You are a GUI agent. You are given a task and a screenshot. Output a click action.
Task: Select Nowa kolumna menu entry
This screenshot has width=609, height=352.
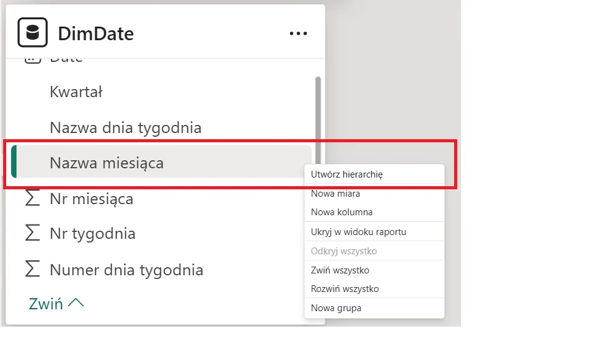tap(341, 212)
